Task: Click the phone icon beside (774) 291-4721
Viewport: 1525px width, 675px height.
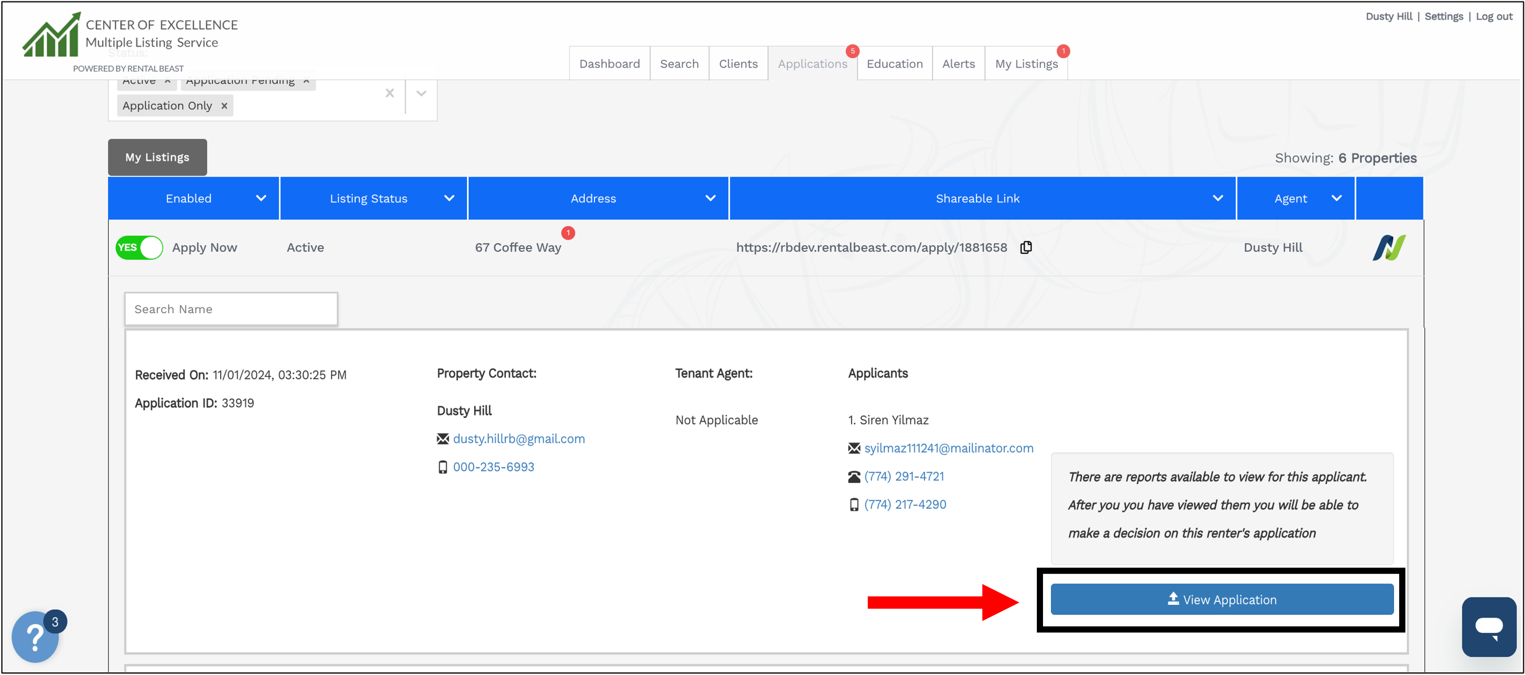Action: pyautogui.click(x=853, y=476)
